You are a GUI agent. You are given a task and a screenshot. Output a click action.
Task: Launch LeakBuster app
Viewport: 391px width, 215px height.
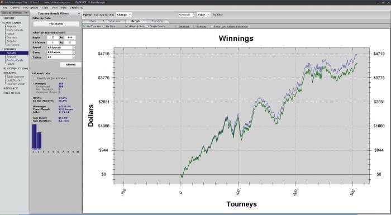coord(14,80)
